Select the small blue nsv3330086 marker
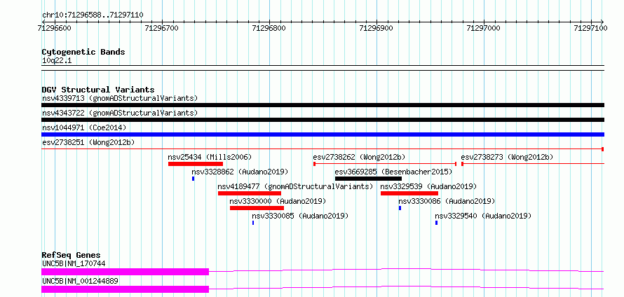 [400, 208]
